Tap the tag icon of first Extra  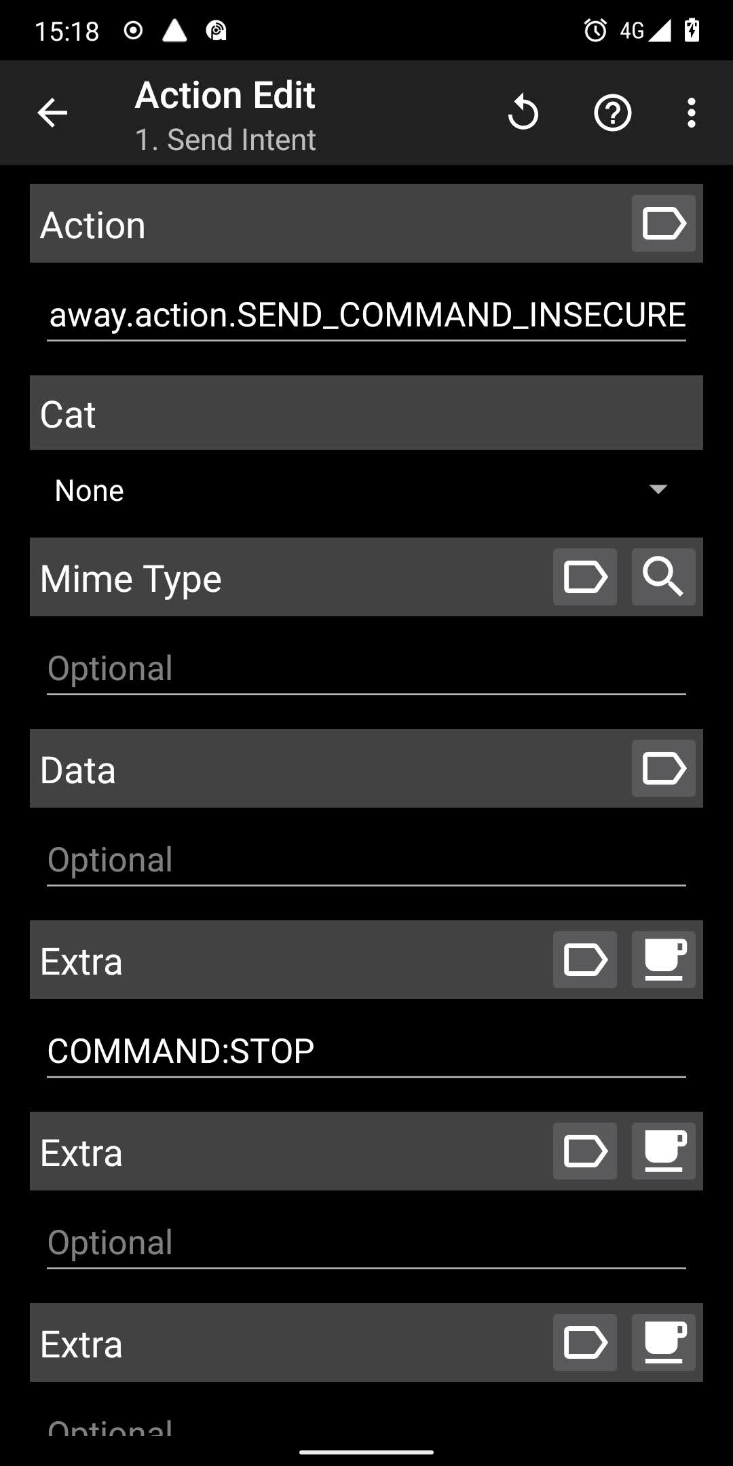pos(584,960)
